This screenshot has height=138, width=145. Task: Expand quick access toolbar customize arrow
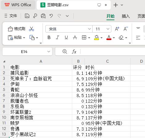click(x=67, y=16)
